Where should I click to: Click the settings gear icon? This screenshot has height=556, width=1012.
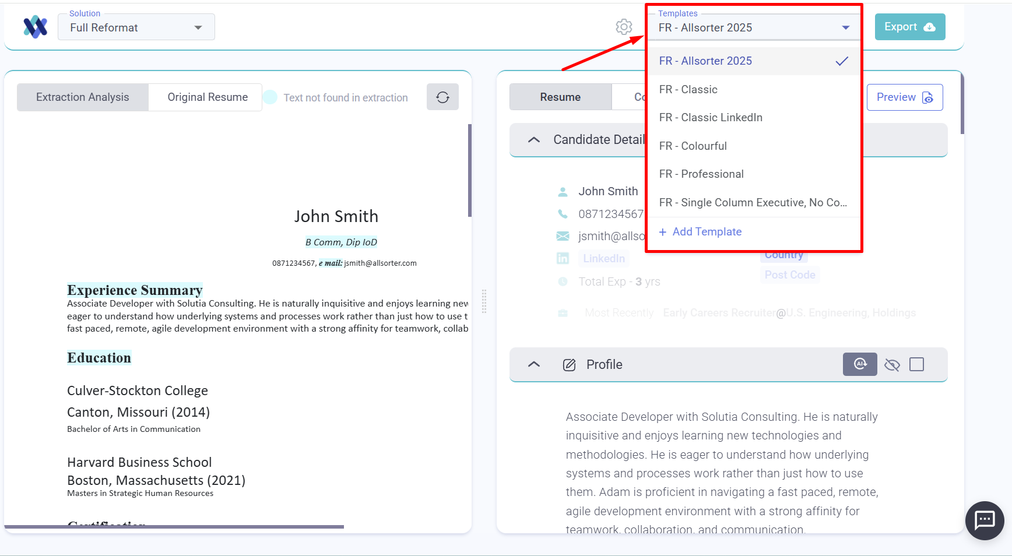(624, 27)
